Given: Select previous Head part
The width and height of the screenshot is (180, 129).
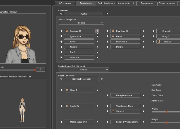Looking at the screenshot, I should click(x=61, y=90).
